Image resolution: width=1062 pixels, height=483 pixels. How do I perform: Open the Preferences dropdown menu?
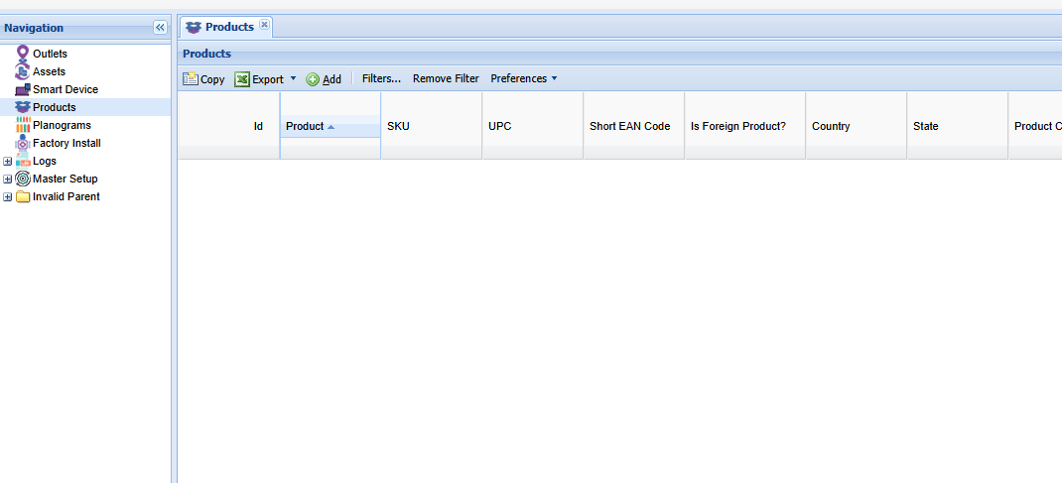(523, 79)
